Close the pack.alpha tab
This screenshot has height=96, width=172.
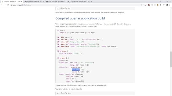[66, 2]
